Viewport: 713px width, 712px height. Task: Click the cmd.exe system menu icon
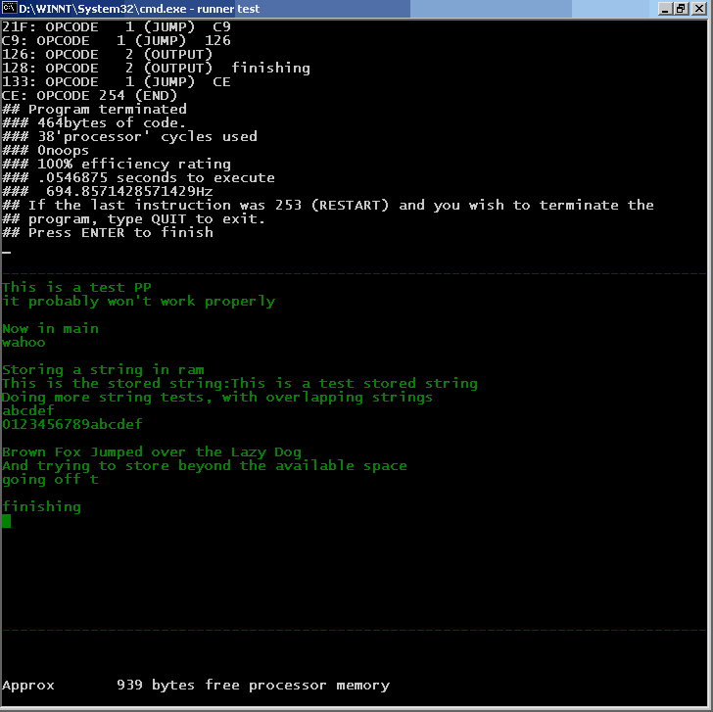10,9
